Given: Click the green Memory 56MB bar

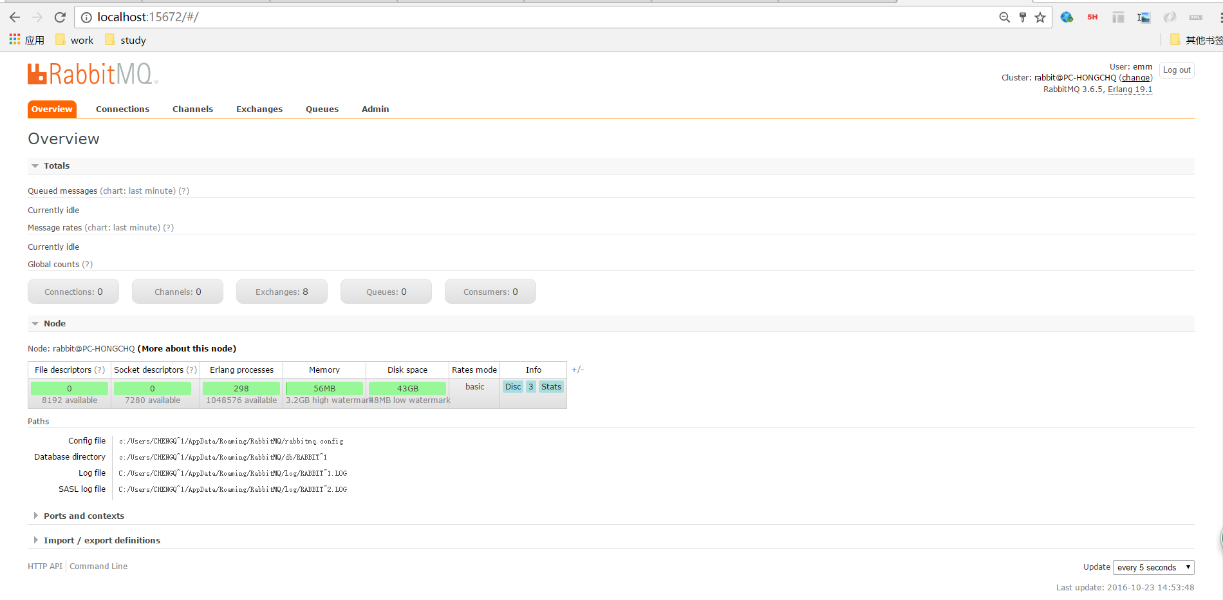Looking at the screenshot, I should coord(324,388).
